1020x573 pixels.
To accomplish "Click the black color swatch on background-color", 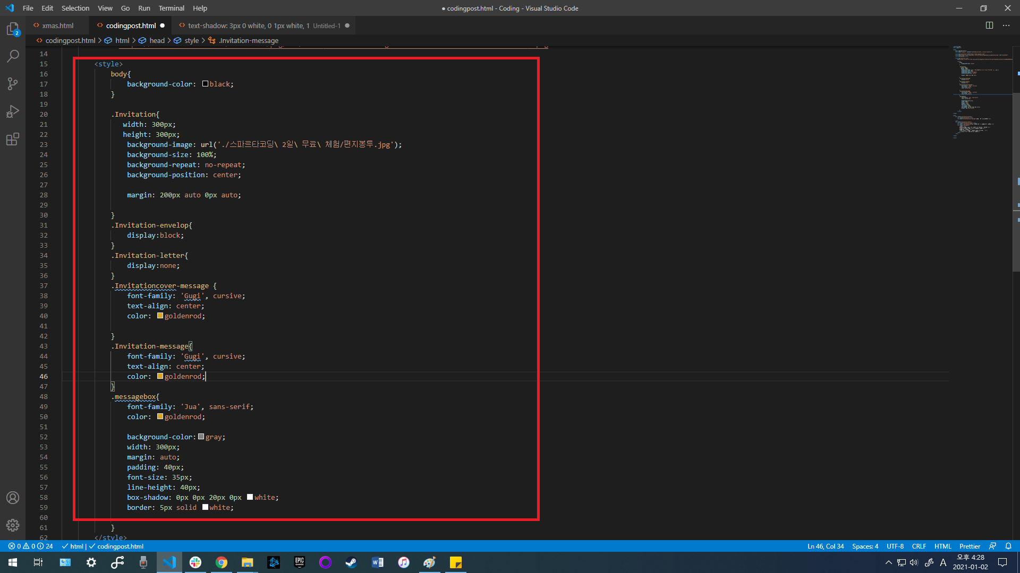I will [205, 84].
